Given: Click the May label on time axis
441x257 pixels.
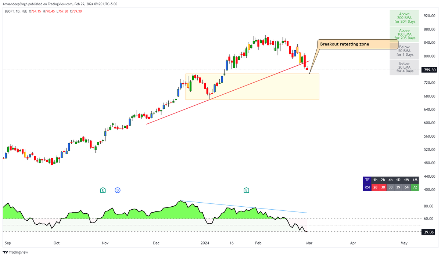Looking at the screenshot, I should click(x=404, y=243).
